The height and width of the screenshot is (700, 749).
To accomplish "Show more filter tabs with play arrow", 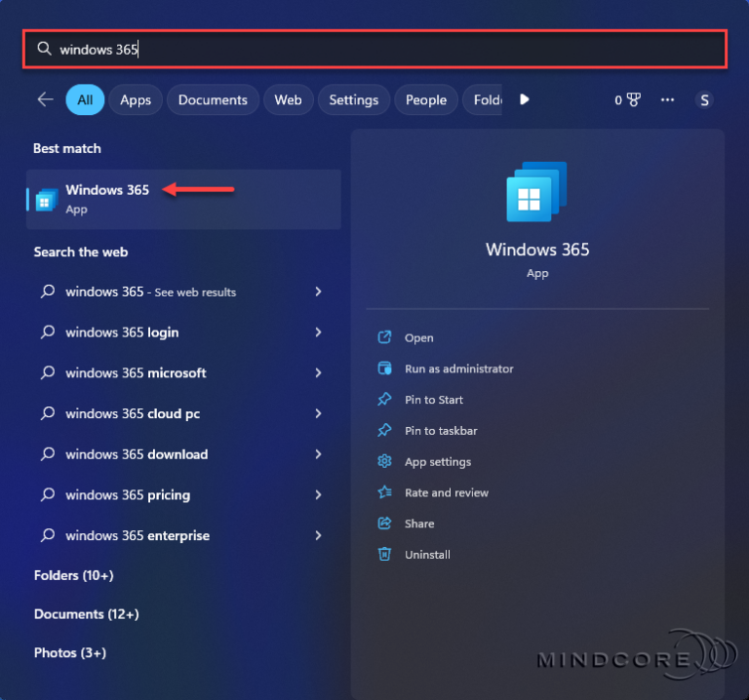I will pyautogui.click(x=524, y=99).
